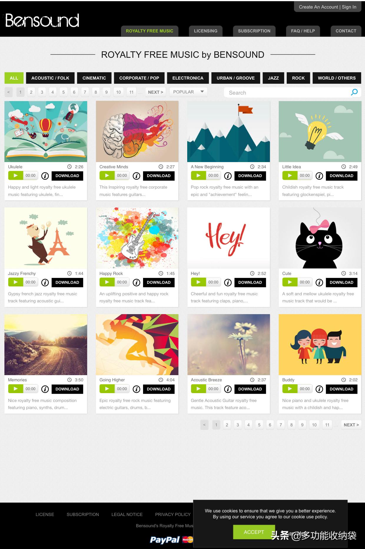Play the Jazzy Frenchy track

point(16,282)
